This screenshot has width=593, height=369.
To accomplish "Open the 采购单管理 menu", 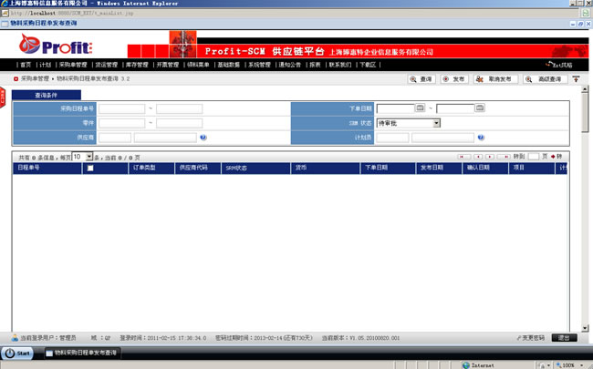I will (x=73, y=65).
